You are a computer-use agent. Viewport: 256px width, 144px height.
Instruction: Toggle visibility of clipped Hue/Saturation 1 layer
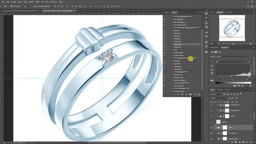[x=212, y=110]
